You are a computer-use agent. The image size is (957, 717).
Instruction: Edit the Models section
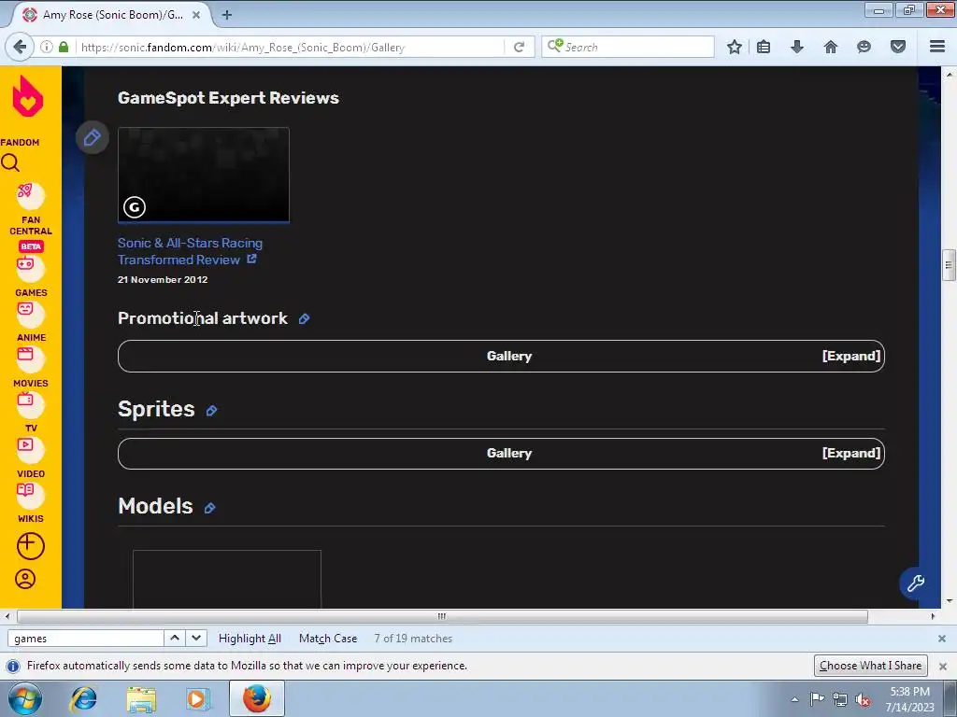point(210,509)
